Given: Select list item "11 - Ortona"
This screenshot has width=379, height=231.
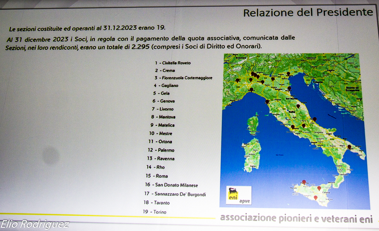Looking at the screenshot, I should point(160,142).
